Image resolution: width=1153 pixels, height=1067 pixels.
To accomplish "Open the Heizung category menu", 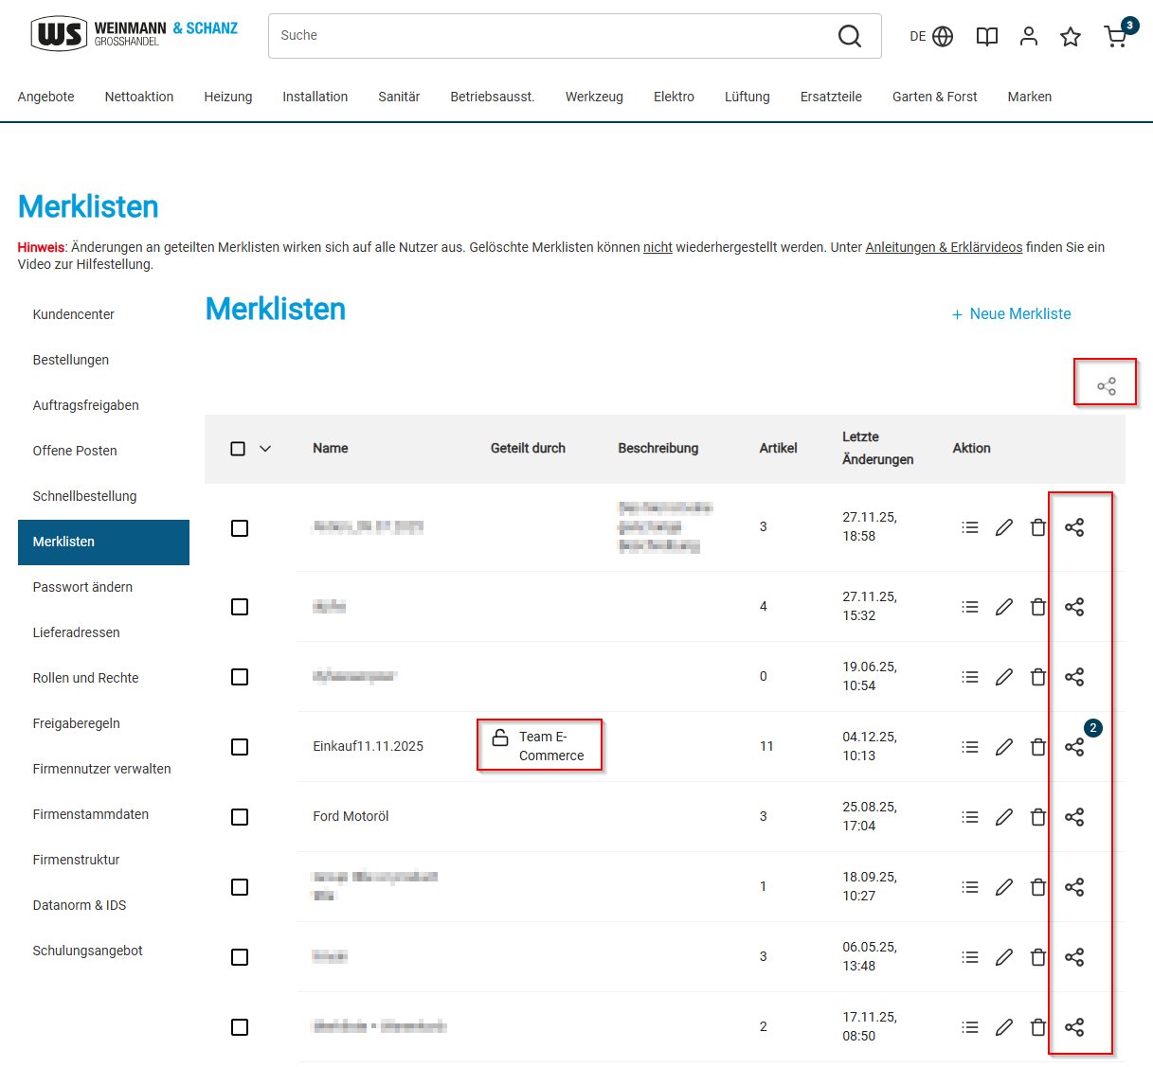I will [x=228, y=97].
